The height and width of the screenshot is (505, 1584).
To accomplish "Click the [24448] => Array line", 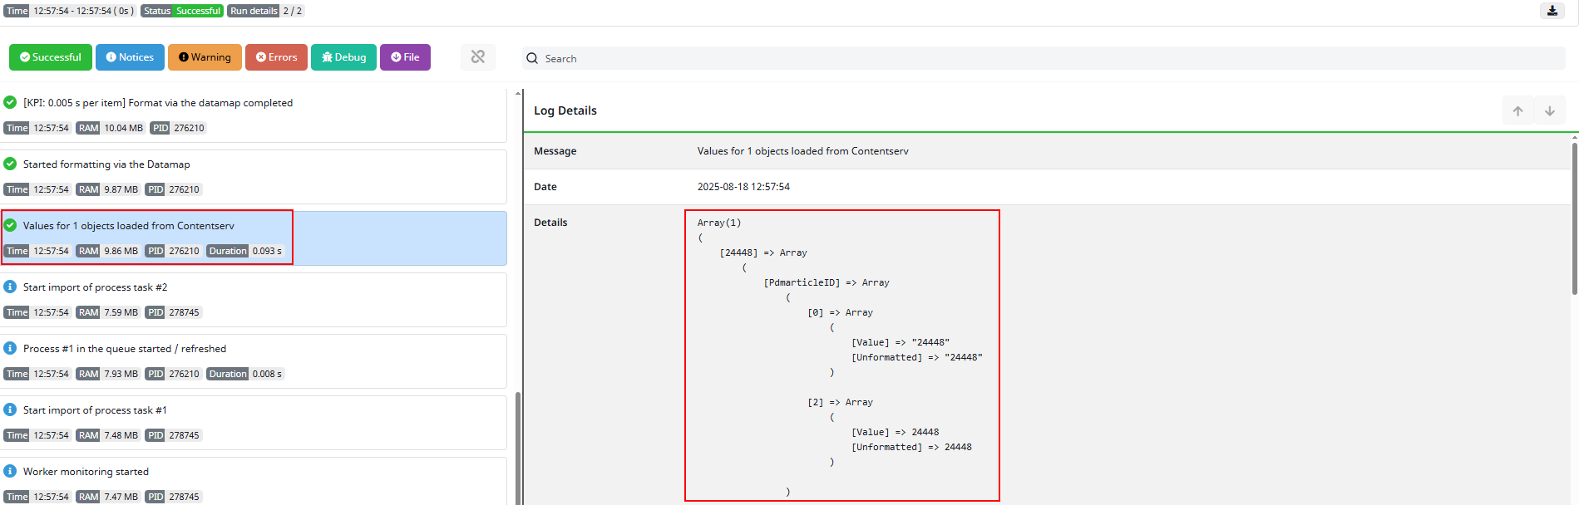I will (763, 252).
